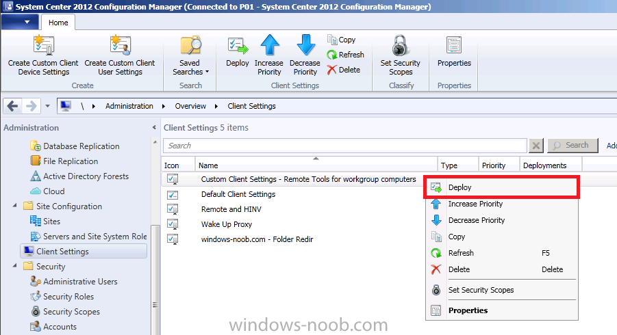Click the Forward navigation arrow
The width and height of the screenshot is (617, 335).
tap(31, 106)
